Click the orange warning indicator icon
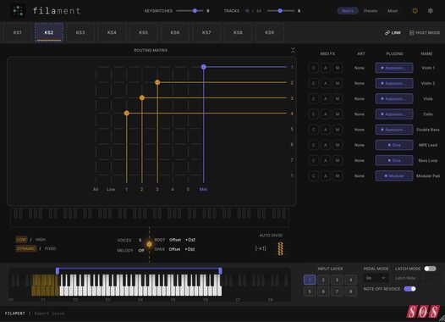Image resolution: width=445 pixels, height=322 pixels. coord(415,11)
